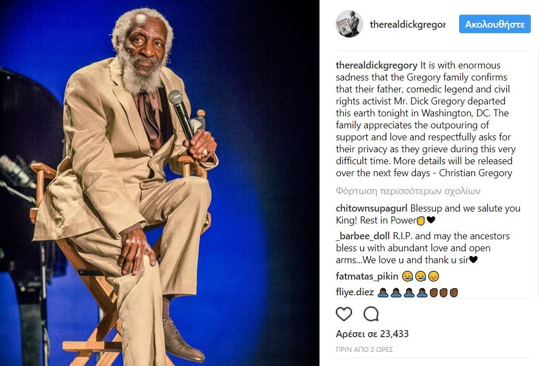Screen dimensions: 539x366
Task: Click the photo of man on chair
Action: pyautogui.click(x=160, y=183)
